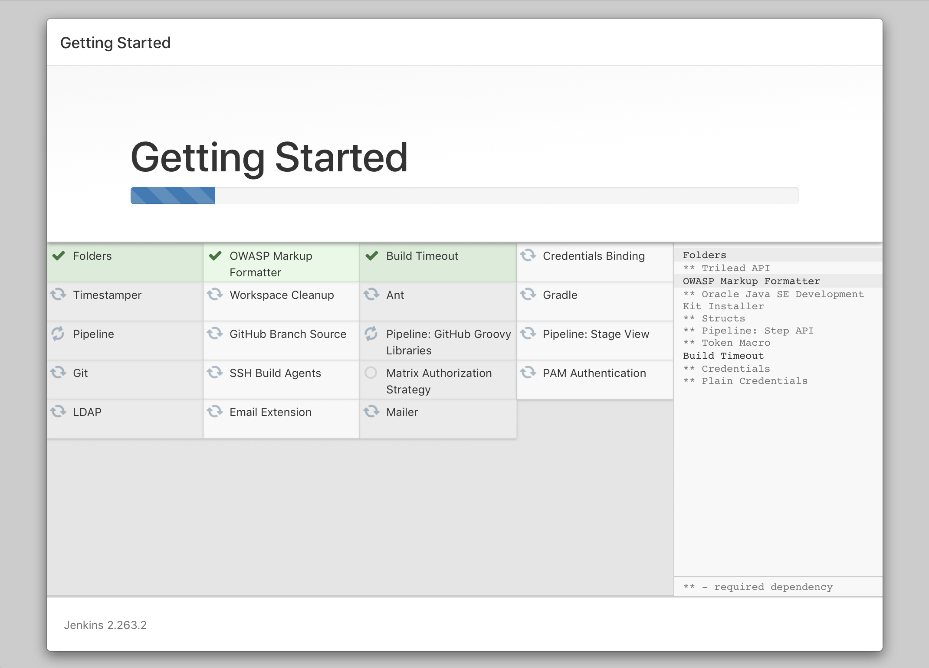Click the pending icon beside GitHub Branch Source
The image size is (929, 668).
[215, 333]
